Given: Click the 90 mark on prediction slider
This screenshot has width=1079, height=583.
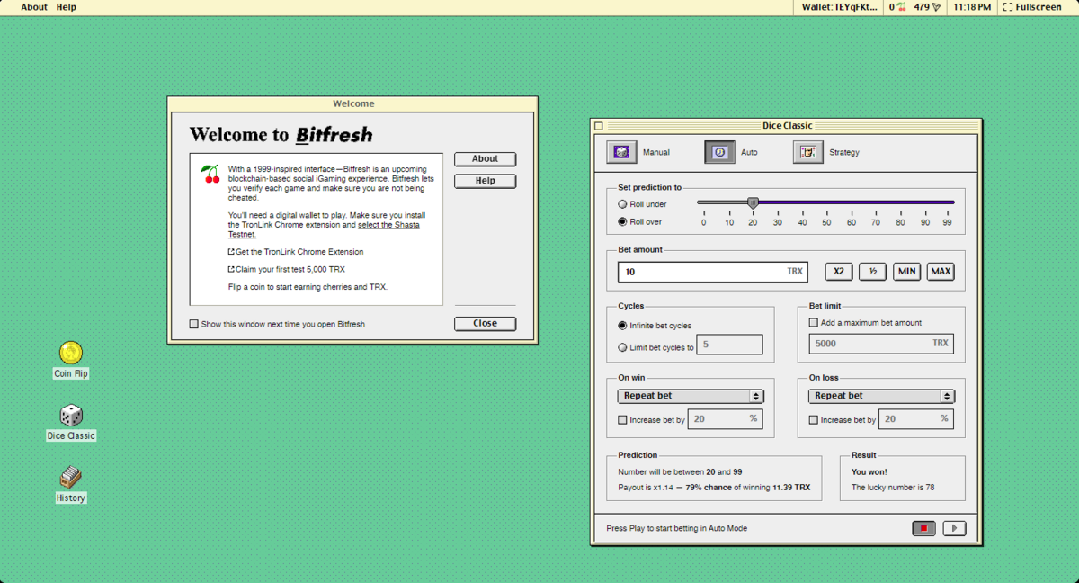Looking at the screenshot, I should [x=925, y=222].
